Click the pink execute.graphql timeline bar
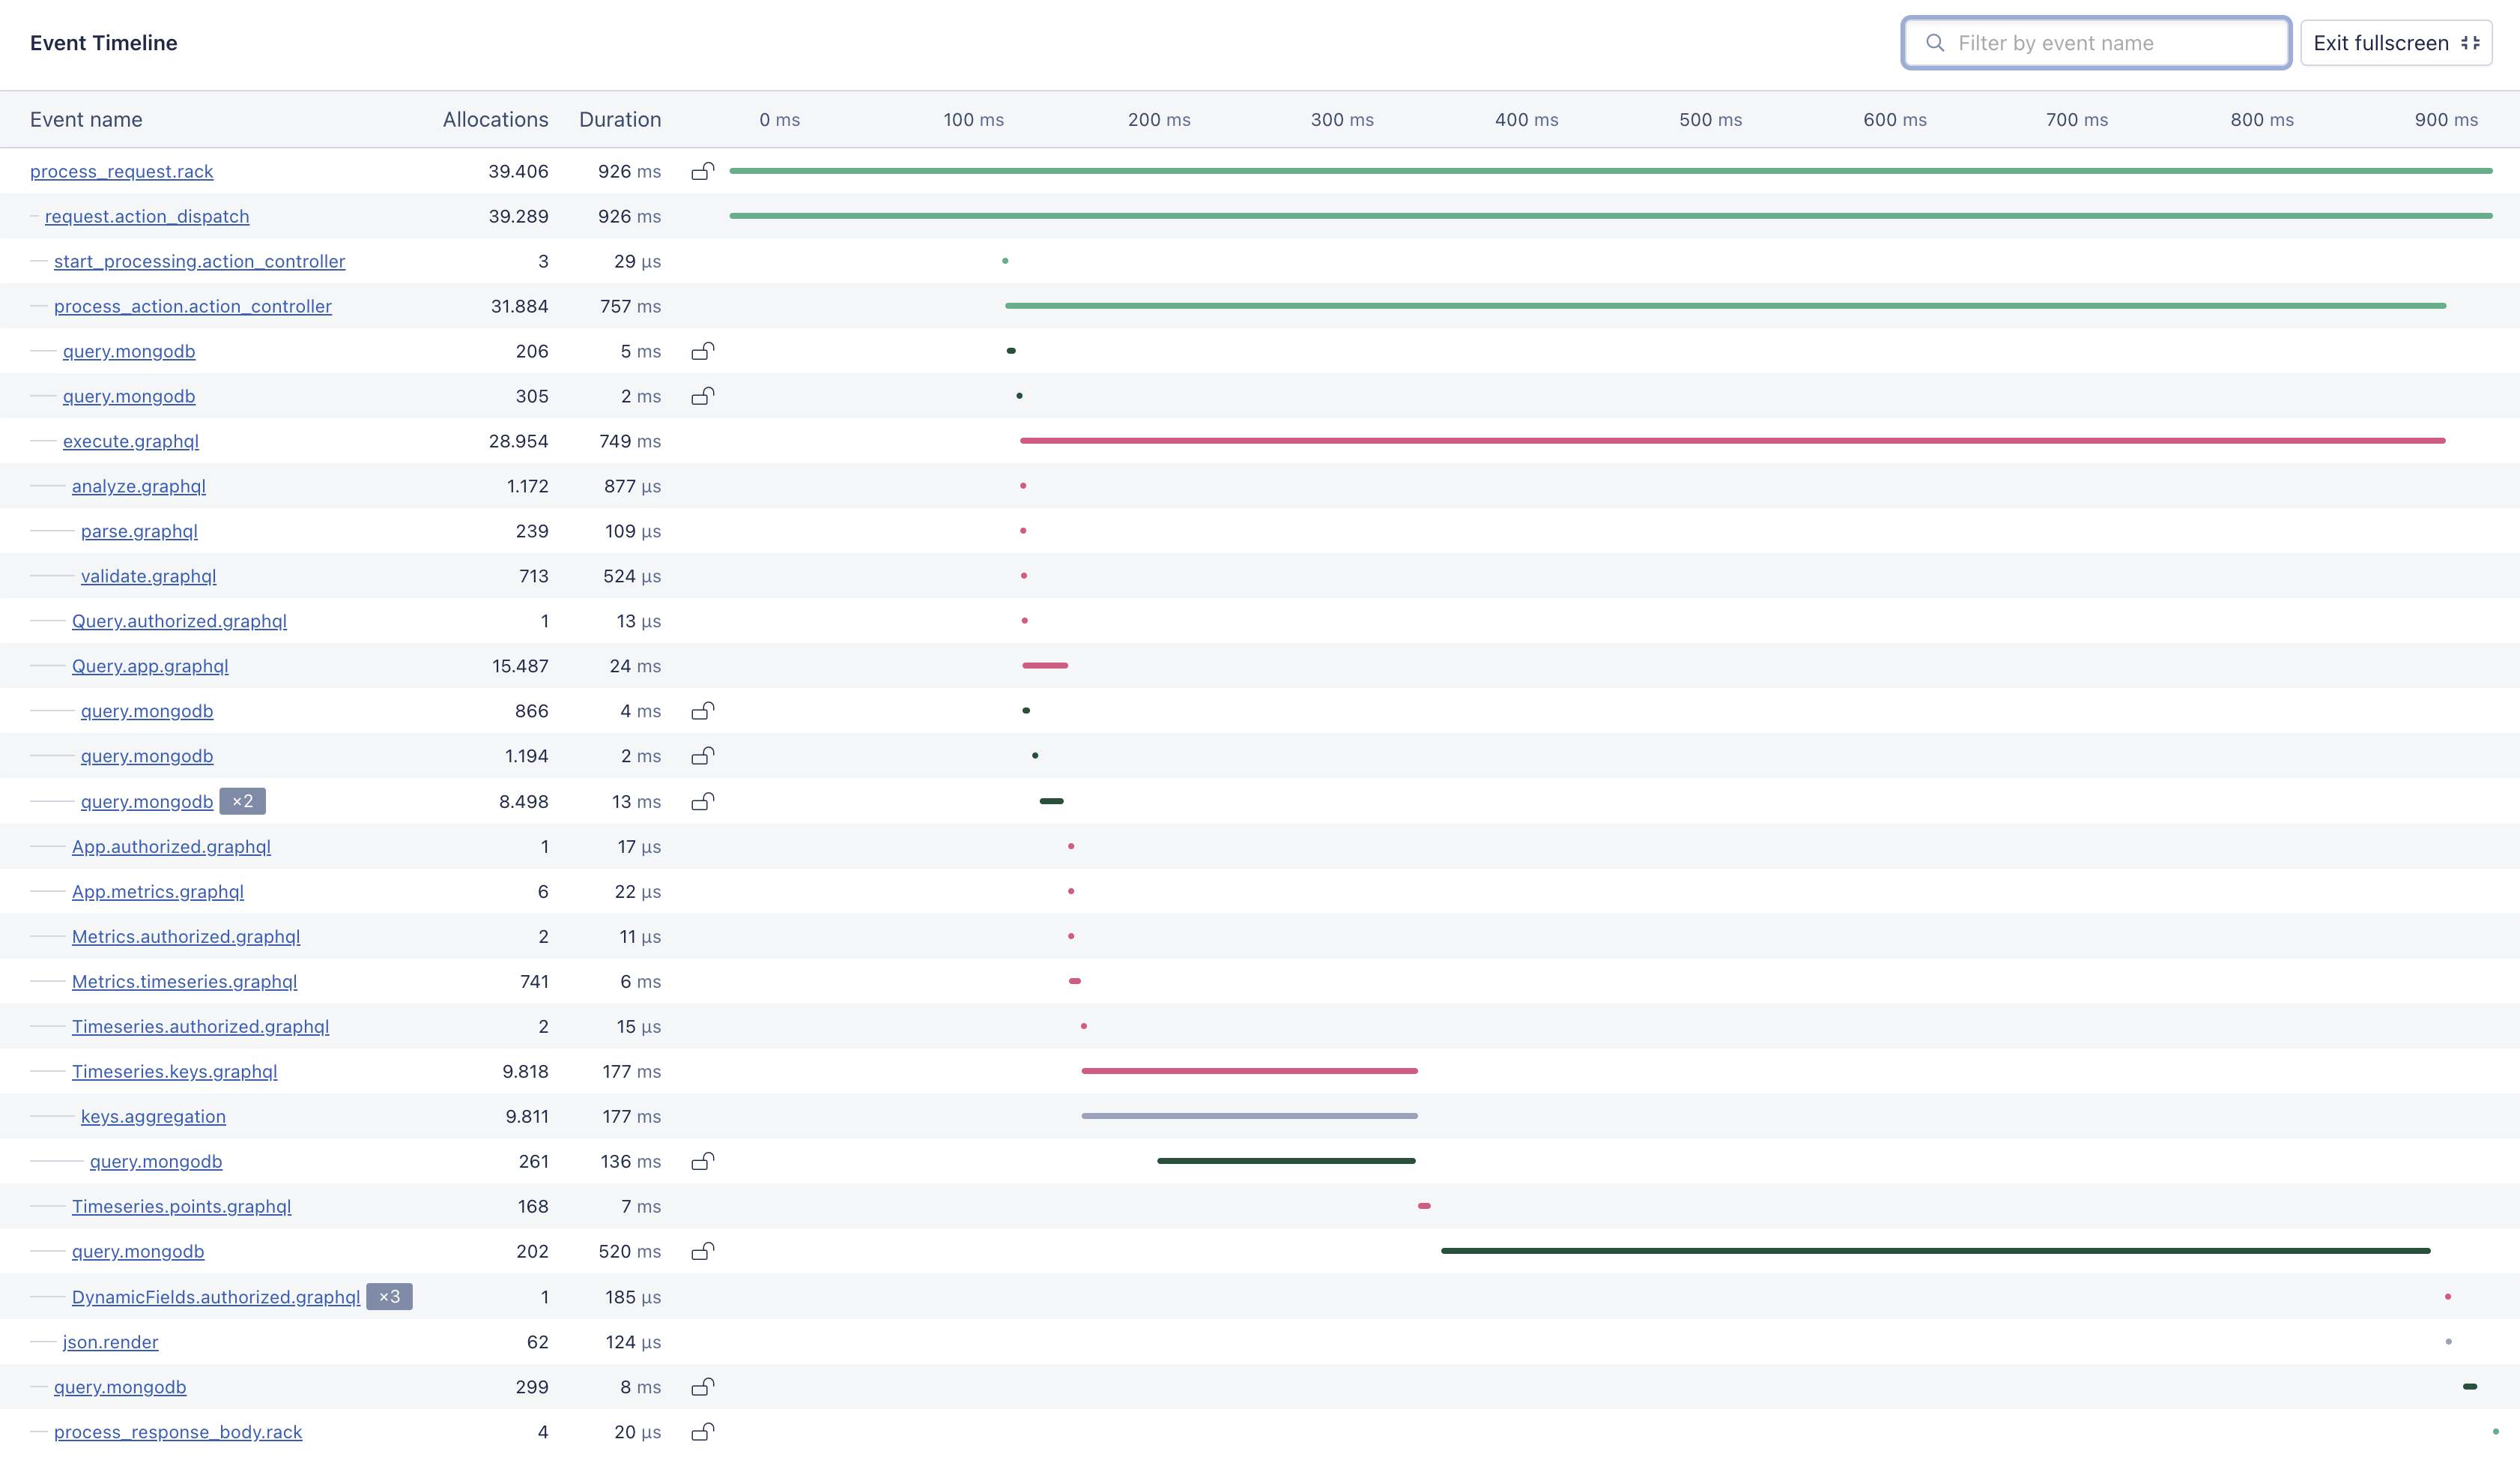Screen dimensions: 2520x1457 1731,440
